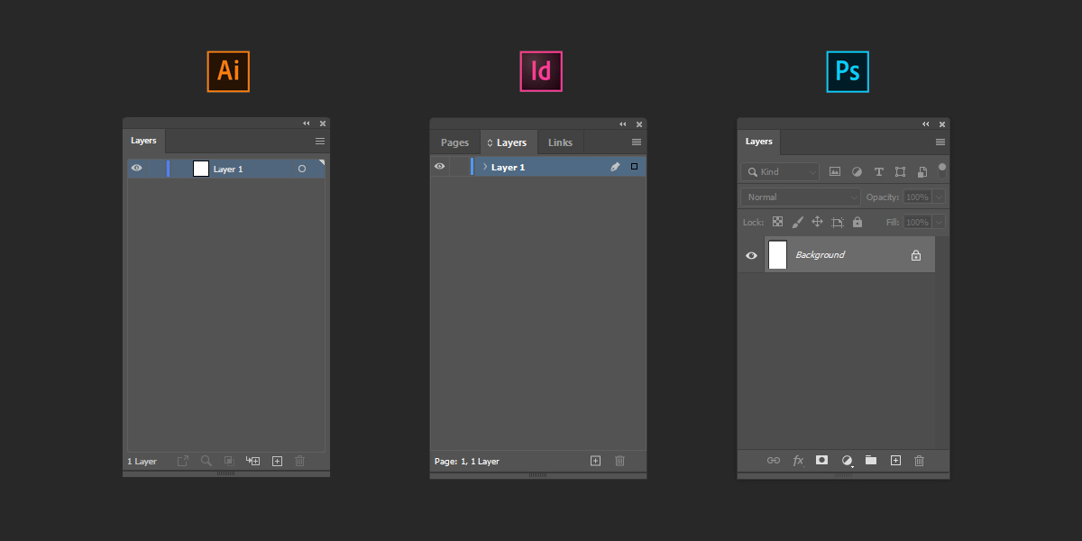Open the Opacity slider dropdown arrow
Screen dimensions: 1082x541
940,197
